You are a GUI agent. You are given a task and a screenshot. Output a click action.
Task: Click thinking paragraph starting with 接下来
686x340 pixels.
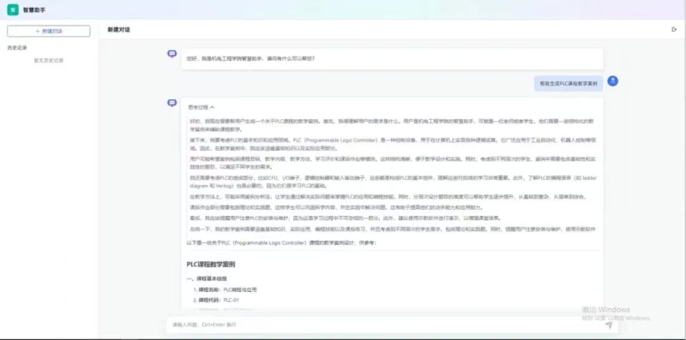[393, 144]
